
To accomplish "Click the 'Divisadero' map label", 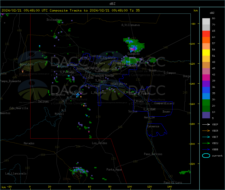I will click(54, 20).
